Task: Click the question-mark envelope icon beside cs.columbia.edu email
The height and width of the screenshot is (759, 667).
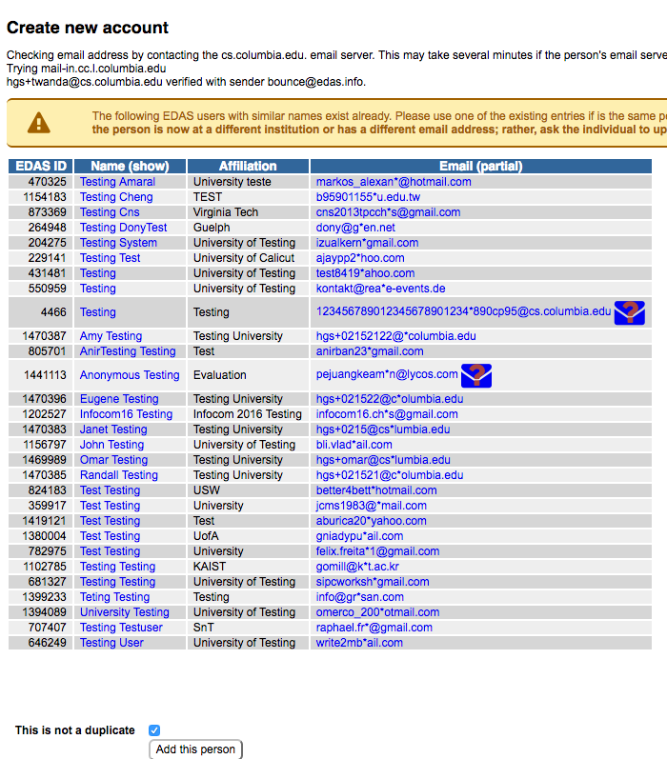Action: point(629,312)
